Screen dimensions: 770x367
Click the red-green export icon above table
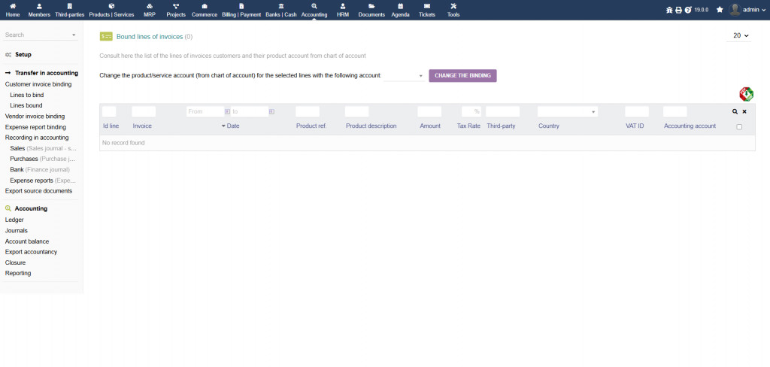(x=747, y=94)
